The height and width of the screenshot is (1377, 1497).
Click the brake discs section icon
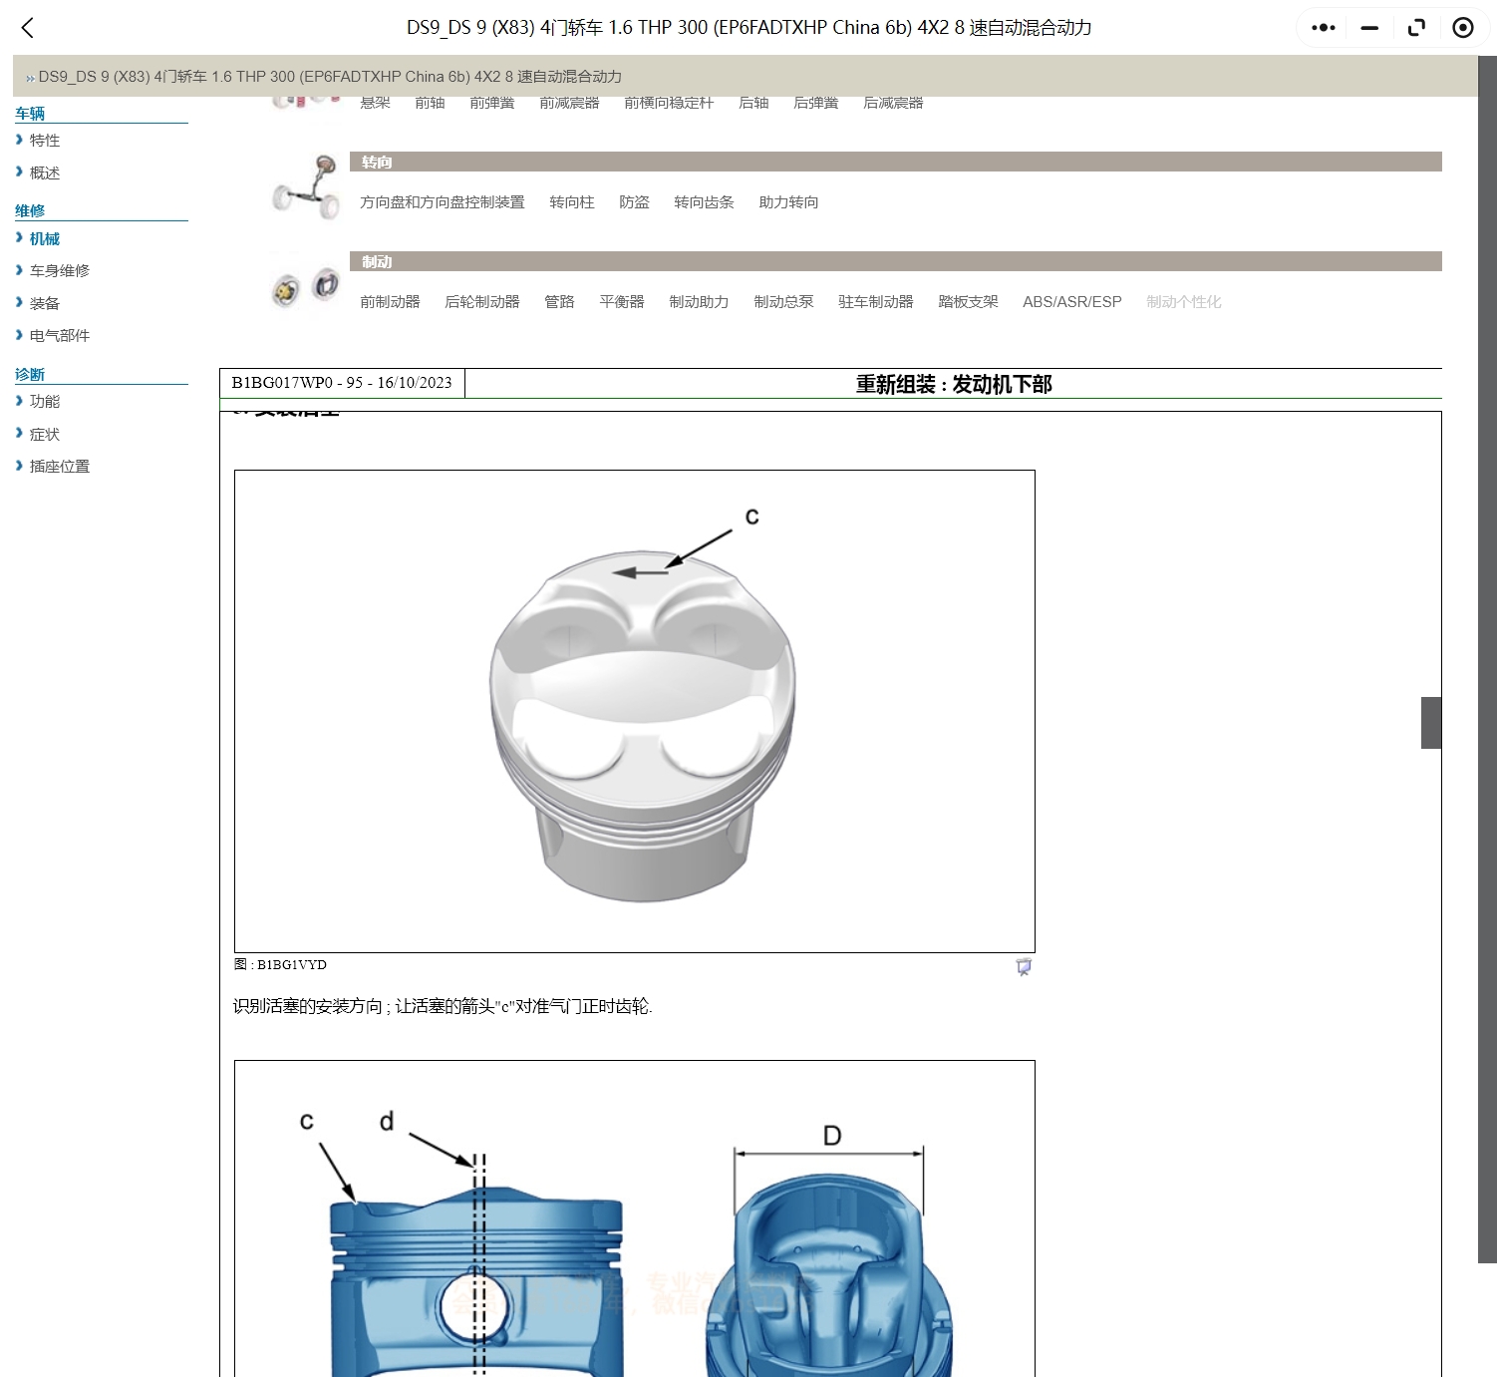click(x=307, y=287)
